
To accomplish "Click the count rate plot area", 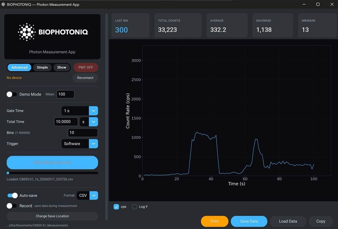I will [x=236, y=111].
